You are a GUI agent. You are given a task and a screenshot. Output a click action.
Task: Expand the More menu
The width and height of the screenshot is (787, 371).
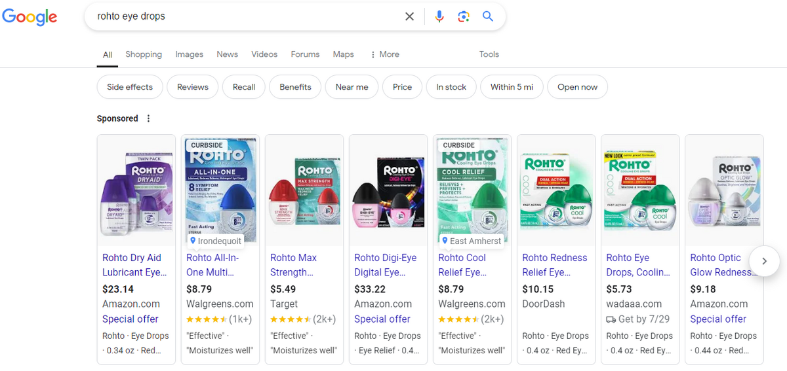pos(385,54)
